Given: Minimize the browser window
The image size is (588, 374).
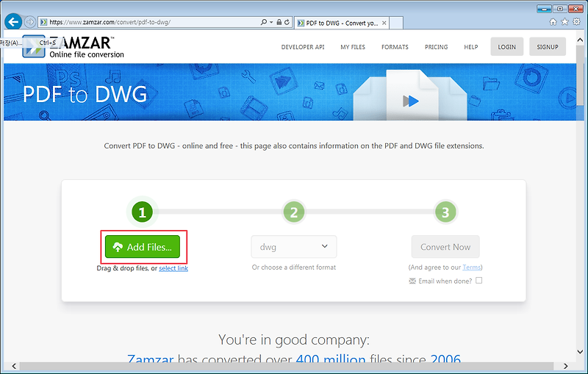Looking at the screenshot, I should click(x=544, y=8).
